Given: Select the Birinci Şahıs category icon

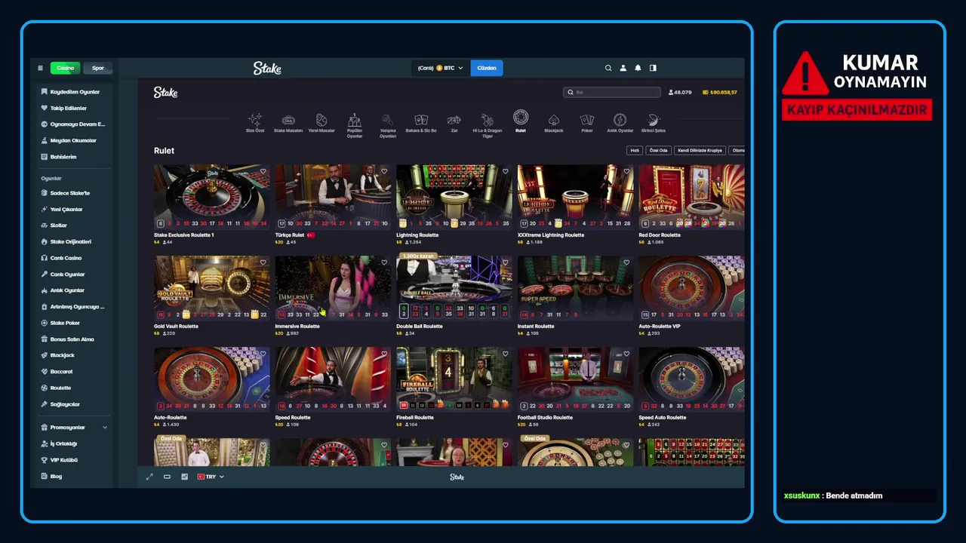Looking at the screenshot, I should tap(654, 120).
